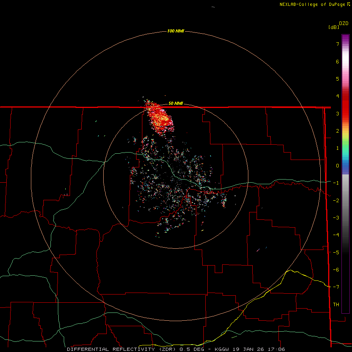Viewport: 352px width, 352px height.
Task: Click the 4 dB scale label
Action: click(x=338, y=96)
